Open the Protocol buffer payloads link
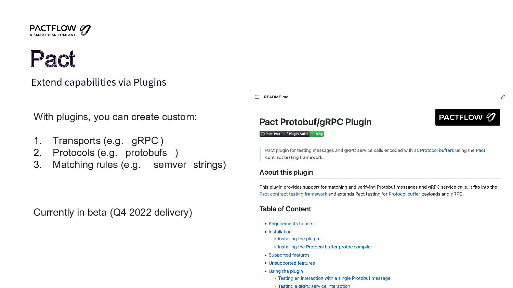This screenshot has width=513, height=288. 404,194
